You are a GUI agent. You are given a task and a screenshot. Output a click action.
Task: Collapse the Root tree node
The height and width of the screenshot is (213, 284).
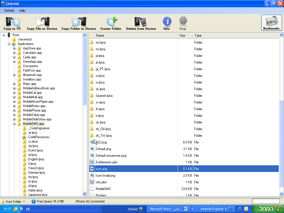click(4, 35)
